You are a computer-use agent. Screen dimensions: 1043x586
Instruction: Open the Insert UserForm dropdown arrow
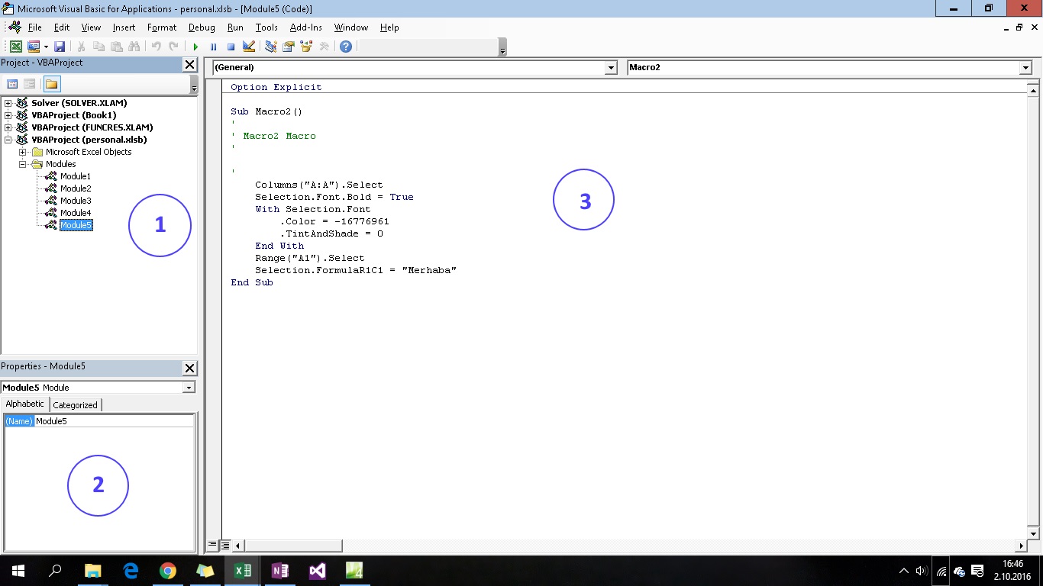(46, 47)
